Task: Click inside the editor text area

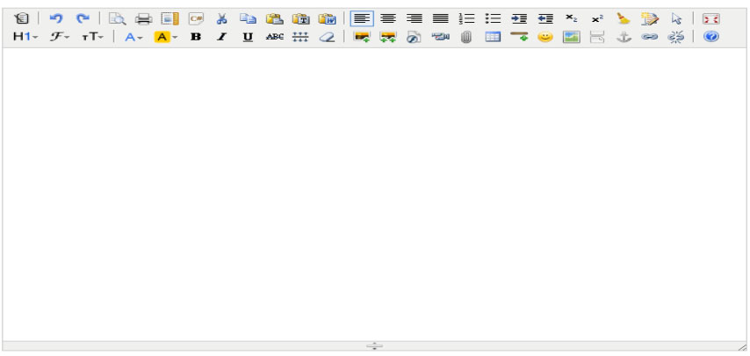Action: [374, 194]
